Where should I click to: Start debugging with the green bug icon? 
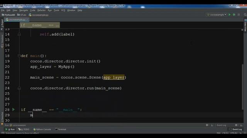234,15
